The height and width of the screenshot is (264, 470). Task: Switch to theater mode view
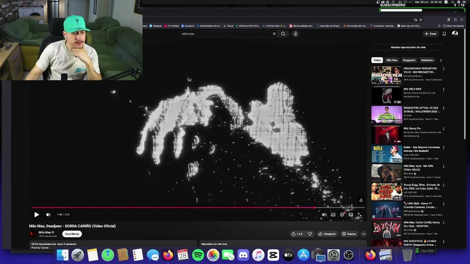pos(351,214)
